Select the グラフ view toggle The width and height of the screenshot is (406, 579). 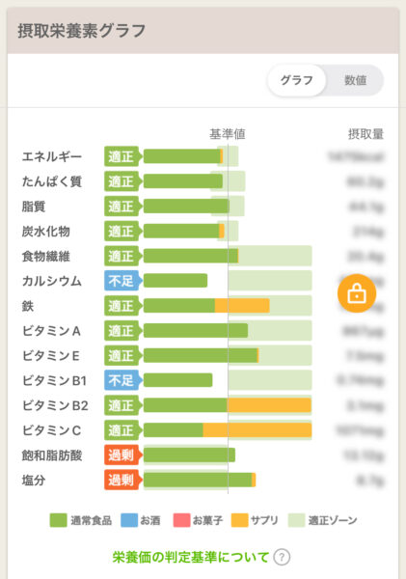click(296, 80)
